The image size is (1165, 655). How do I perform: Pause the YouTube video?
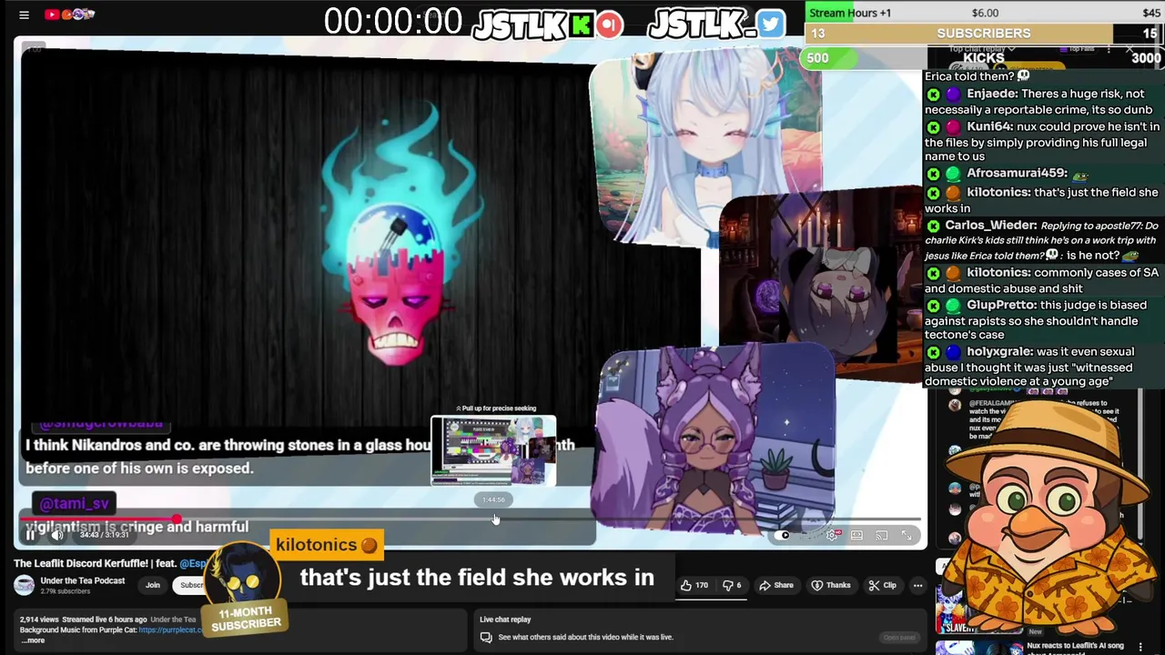point(30,535)
